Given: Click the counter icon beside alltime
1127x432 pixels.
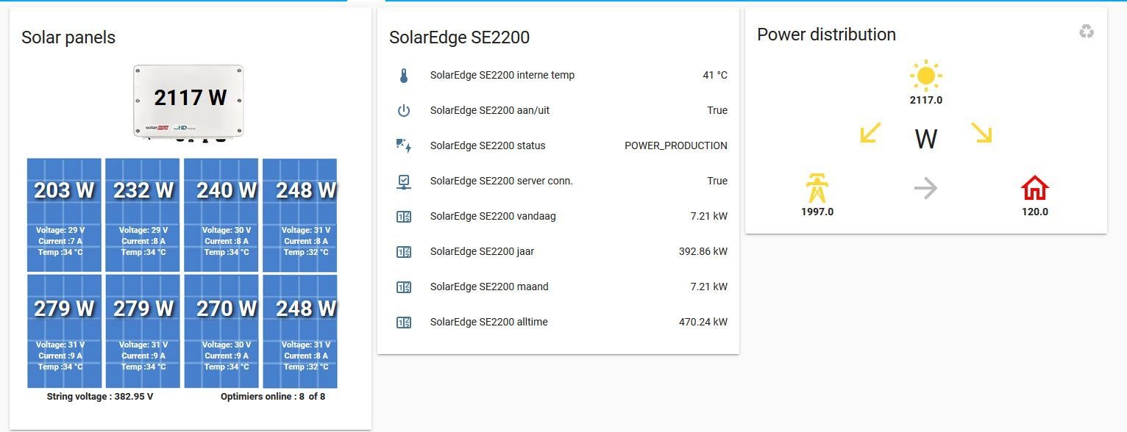Looking at the screenshot, I should pyautogui.click(x=404, y=323).
